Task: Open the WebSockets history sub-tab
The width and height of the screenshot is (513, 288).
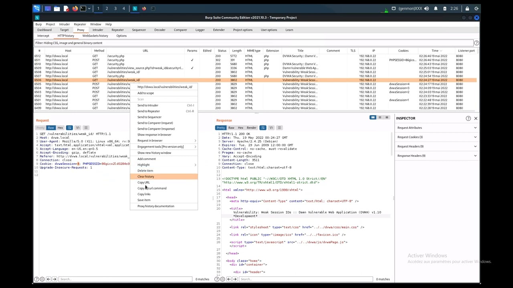Action: [x=95, y=36]
